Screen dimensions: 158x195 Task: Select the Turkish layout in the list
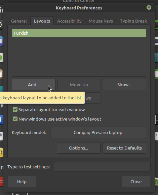click(79, 33)
